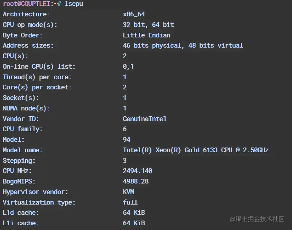The image size is (292, 230).
Task: Click the Thread(s) per core label
Action: coord(37,77)
